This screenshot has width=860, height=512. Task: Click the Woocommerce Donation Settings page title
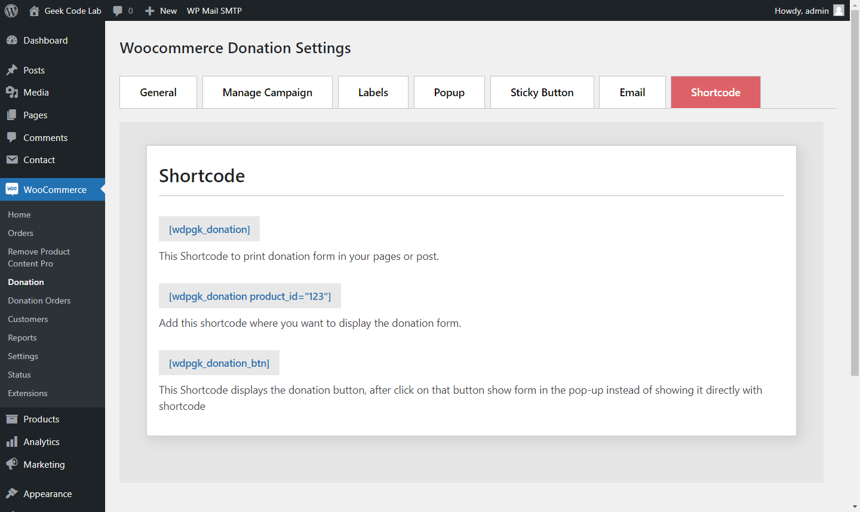pyautogui.click(x=235, y=48)
